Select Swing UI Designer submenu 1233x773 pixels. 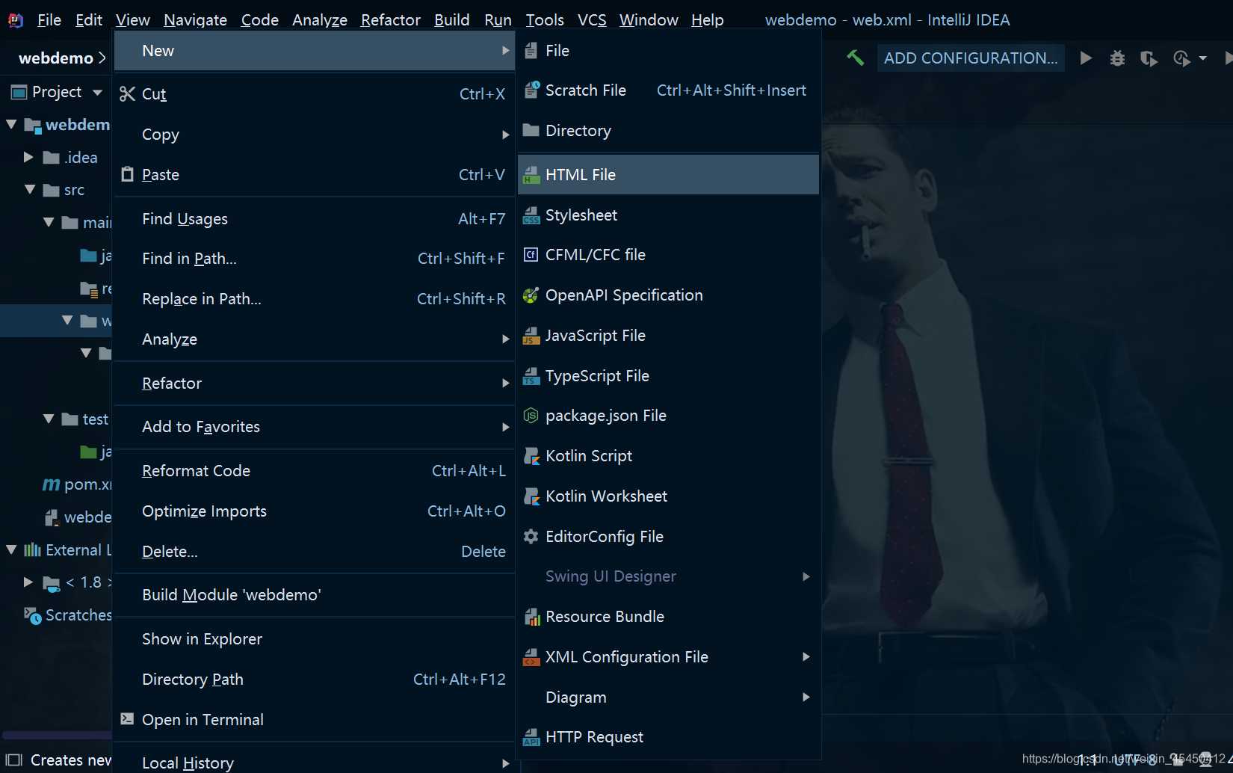click(x=669, y=576)
